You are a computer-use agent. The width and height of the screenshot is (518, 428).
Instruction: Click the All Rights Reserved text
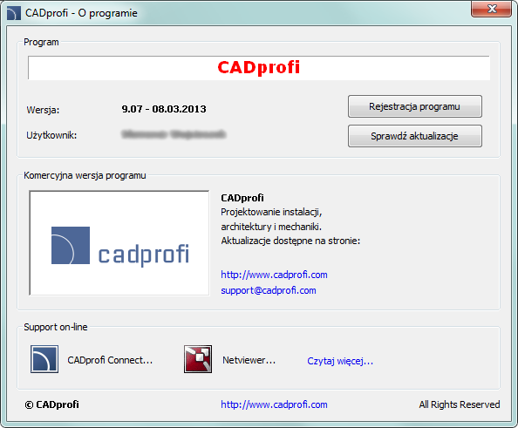click(x=460, y=404)
